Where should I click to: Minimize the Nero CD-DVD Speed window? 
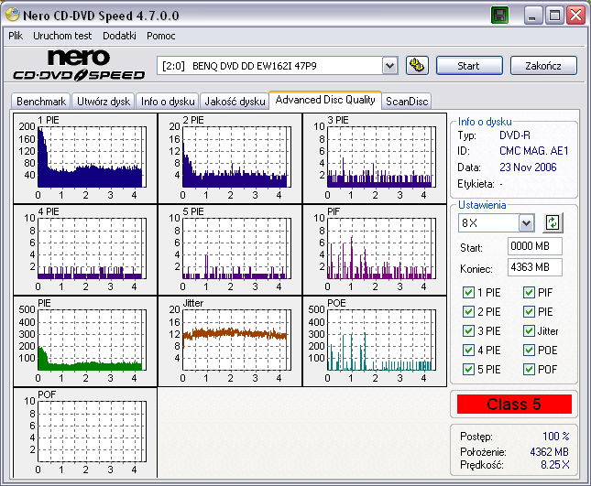[532, 16]
